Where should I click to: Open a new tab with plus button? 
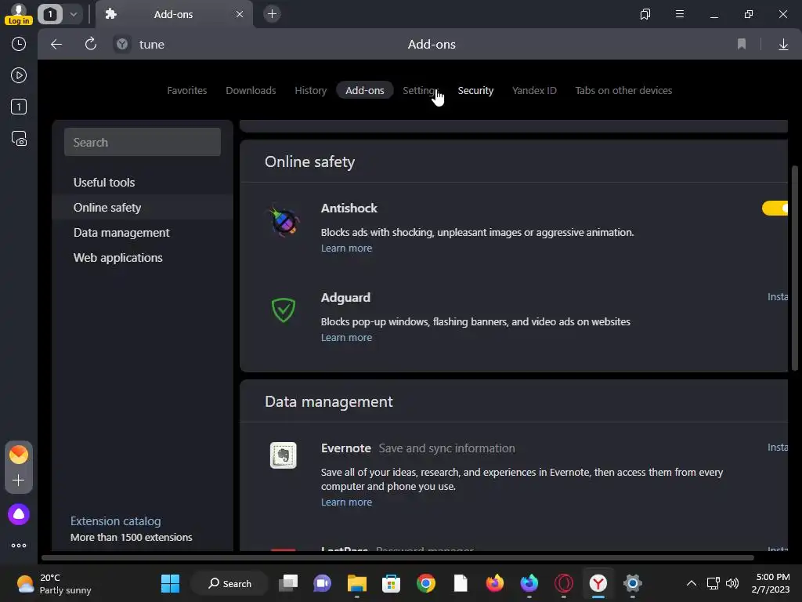click(x=272, y=14)
